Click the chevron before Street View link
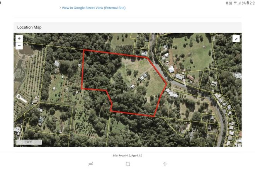The image size is (255, 170). 60,8
